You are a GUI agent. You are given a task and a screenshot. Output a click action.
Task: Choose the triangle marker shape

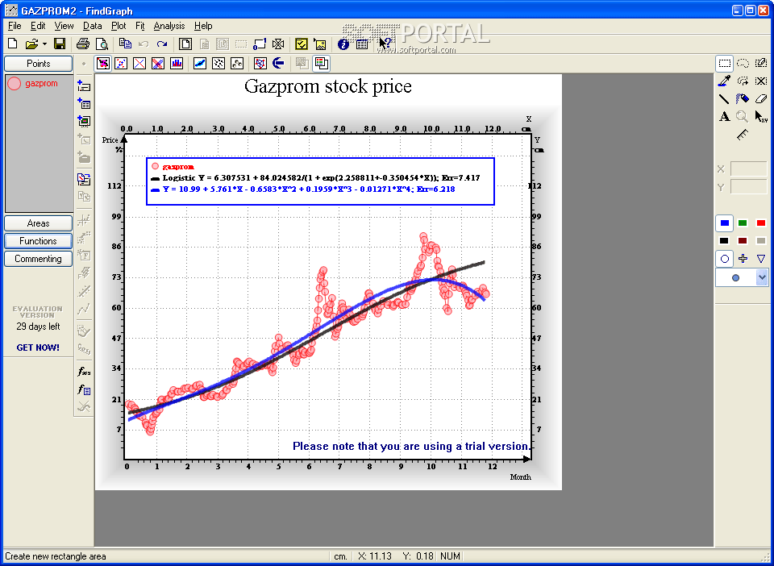pyautogui.click(x=761, y=258)
